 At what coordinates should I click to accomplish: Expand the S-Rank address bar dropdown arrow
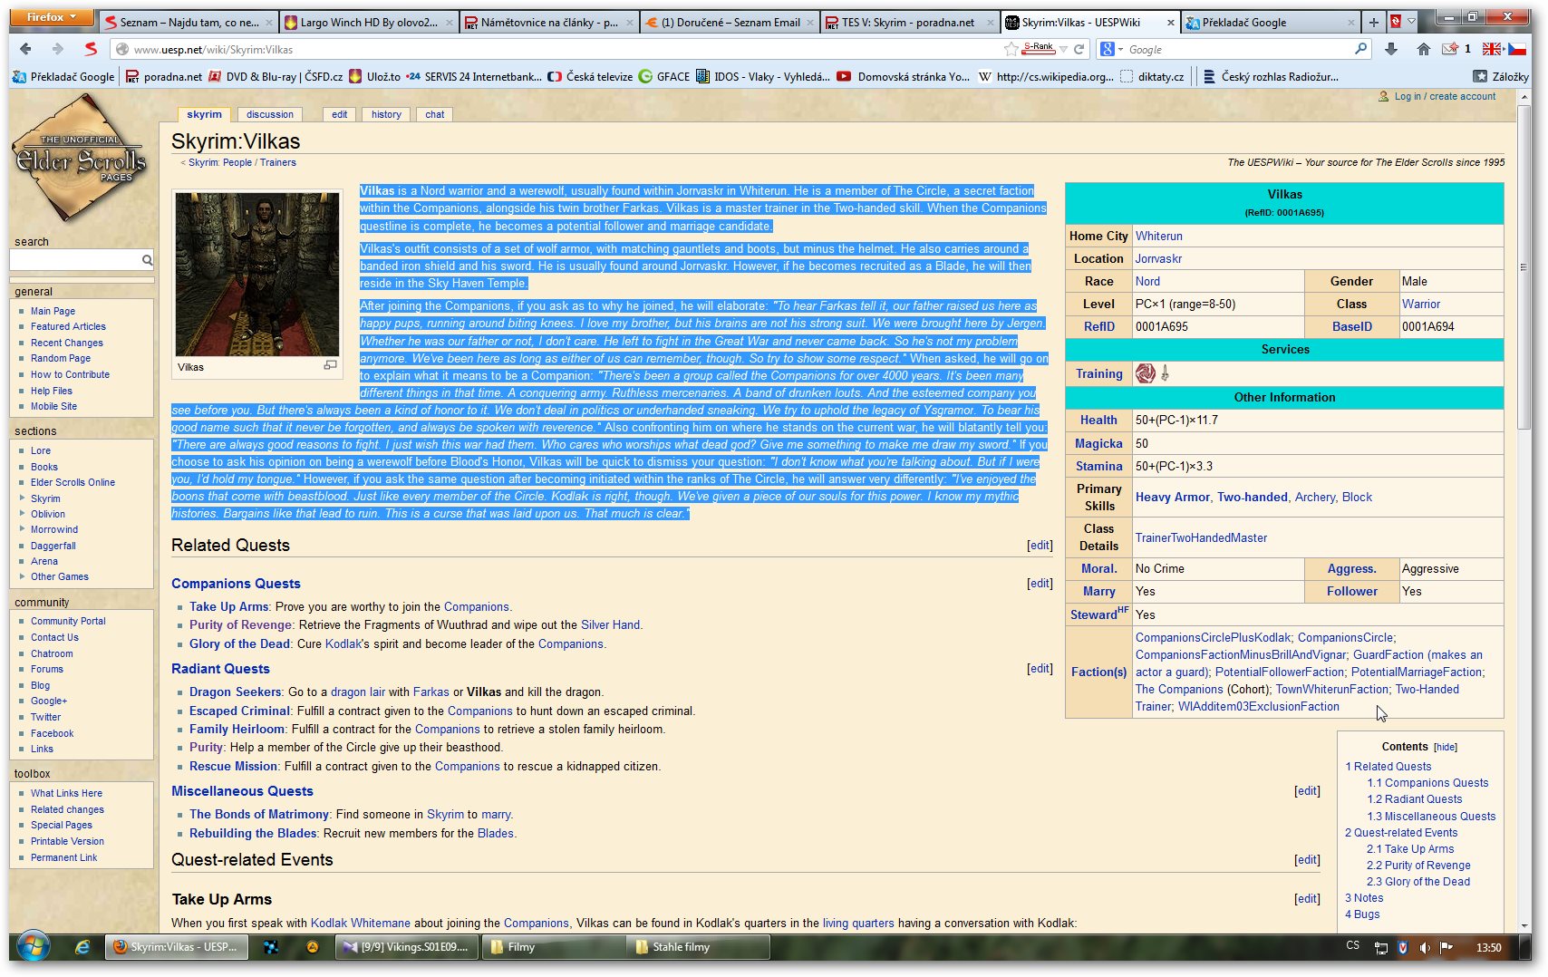tap(1063, 49)
